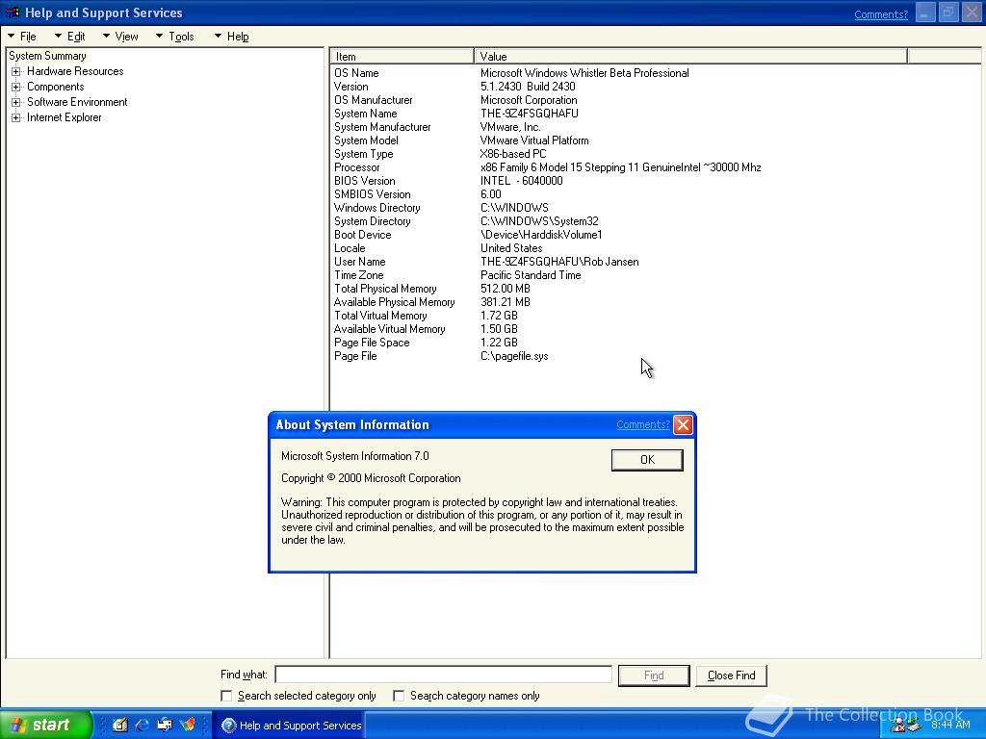Image resolution: width=986 pixels, height=739 pixels.
Task: Click the Value column header
Action: point(690,57)
